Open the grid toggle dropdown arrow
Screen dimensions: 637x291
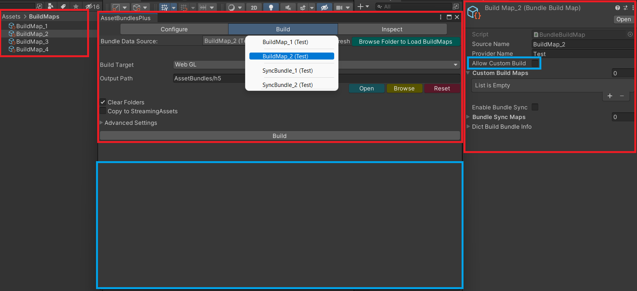(173, 7)
